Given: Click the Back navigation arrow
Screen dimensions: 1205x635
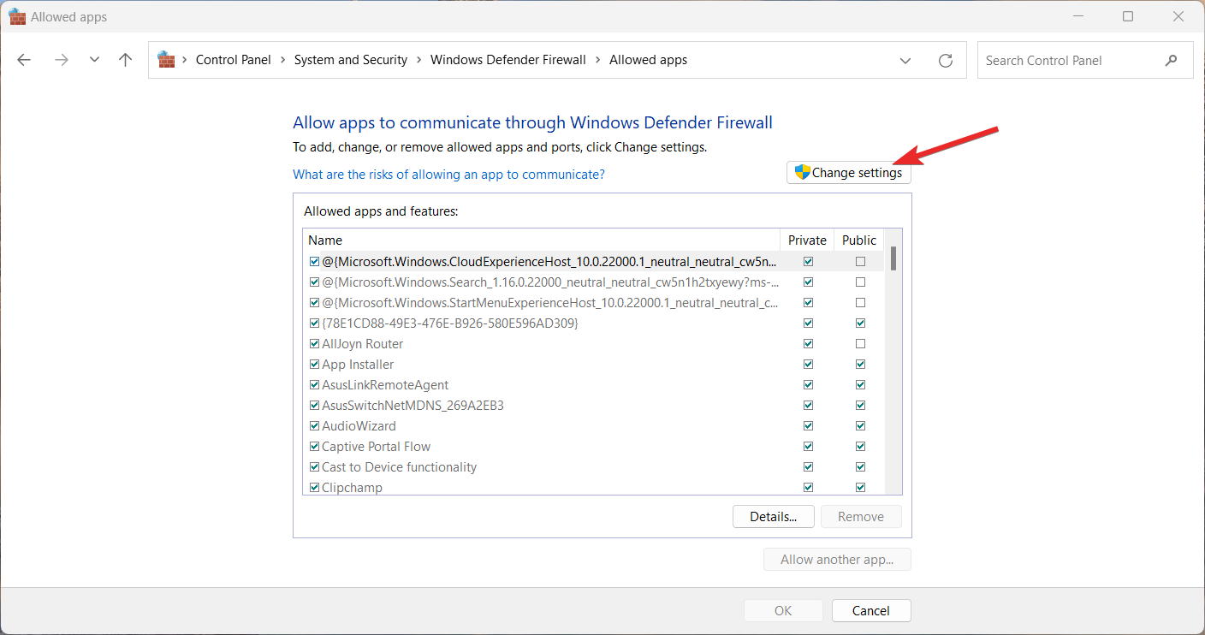Looking at the screenshot, I should point(24,60).
